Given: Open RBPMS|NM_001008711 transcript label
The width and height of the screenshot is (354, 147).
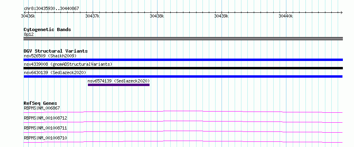Looking at the screenshot, I should 45,128.
